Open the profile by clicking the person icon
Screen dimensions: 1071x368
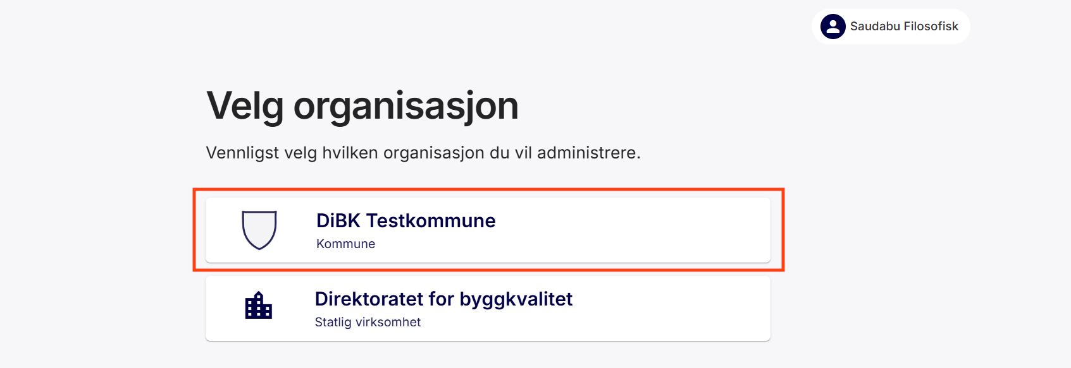832,27
